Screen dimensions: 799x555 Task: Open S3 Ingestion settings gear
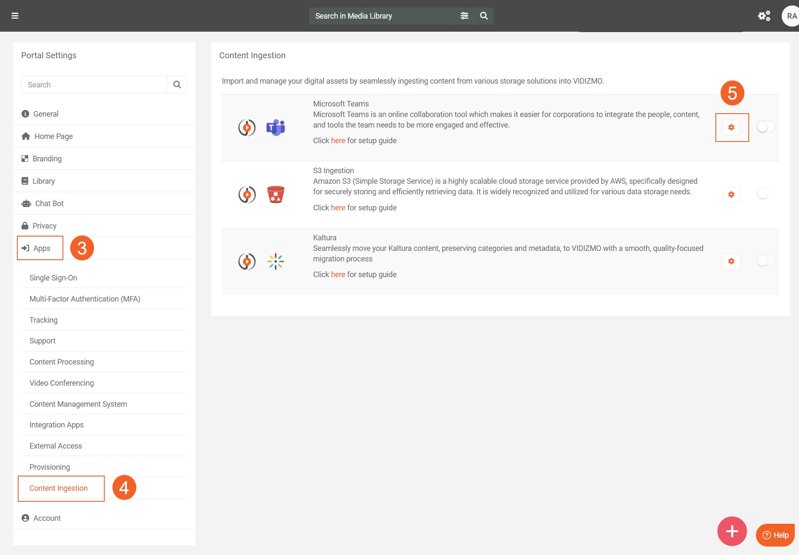pyautogui.click(x=731, y=195)
